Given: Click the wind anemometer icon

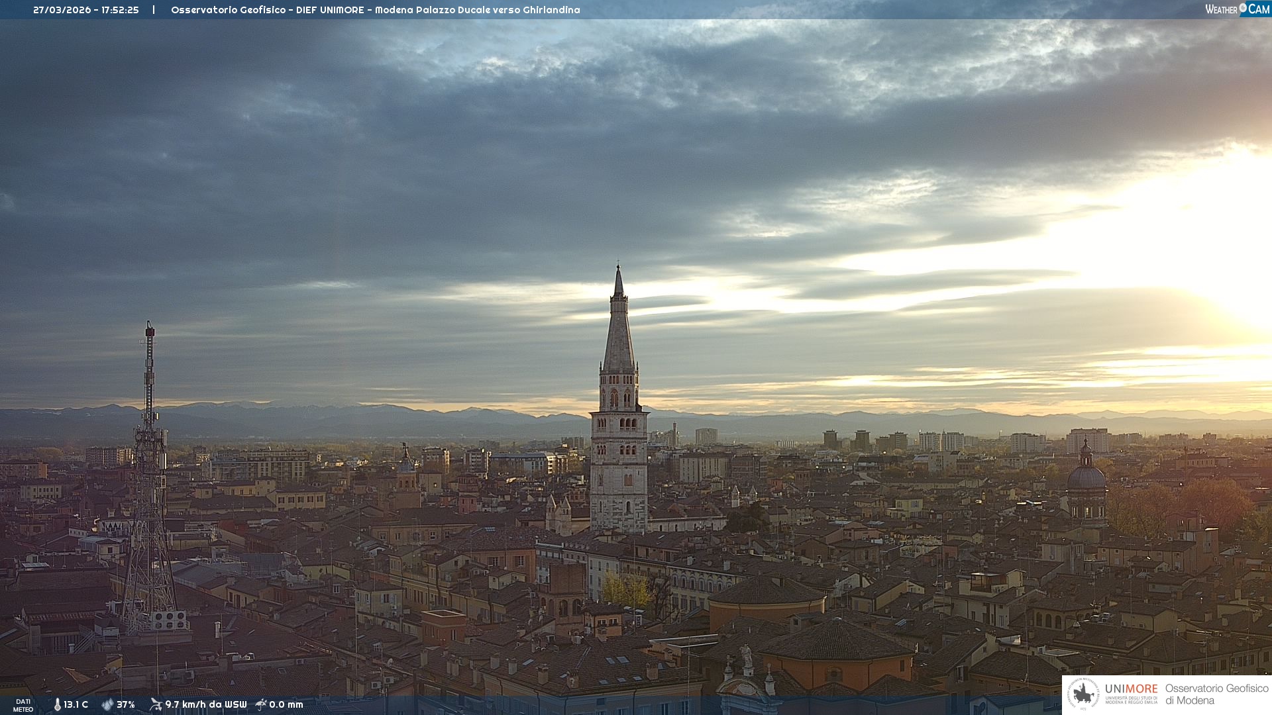Looking at the screenshot, I should pos(156,704).
